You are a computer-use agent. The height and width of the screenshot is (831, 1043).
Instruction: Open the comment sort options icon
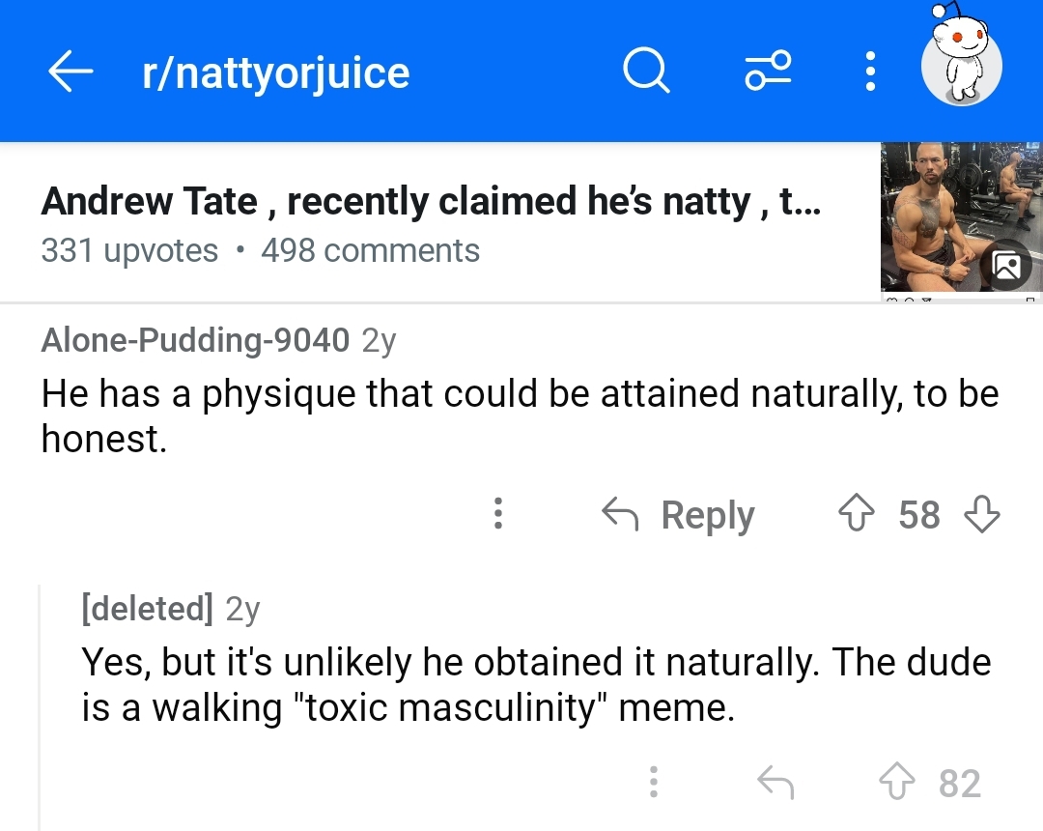768,71
